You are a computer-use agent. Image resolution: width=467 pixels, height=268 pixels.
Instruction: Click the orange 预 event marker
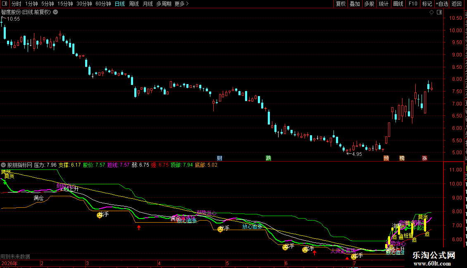[386, 158]
